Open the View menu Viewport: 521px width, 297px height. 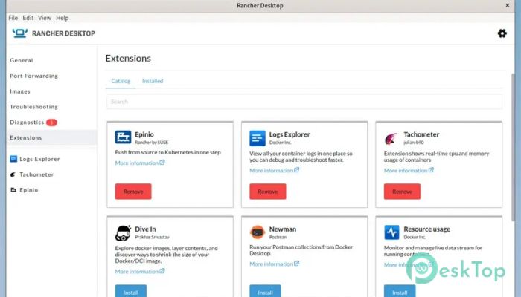pyautogui.click(x=45, y=18)
